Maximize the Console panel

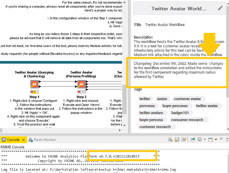pyautogui.click(x=228, y=139)
